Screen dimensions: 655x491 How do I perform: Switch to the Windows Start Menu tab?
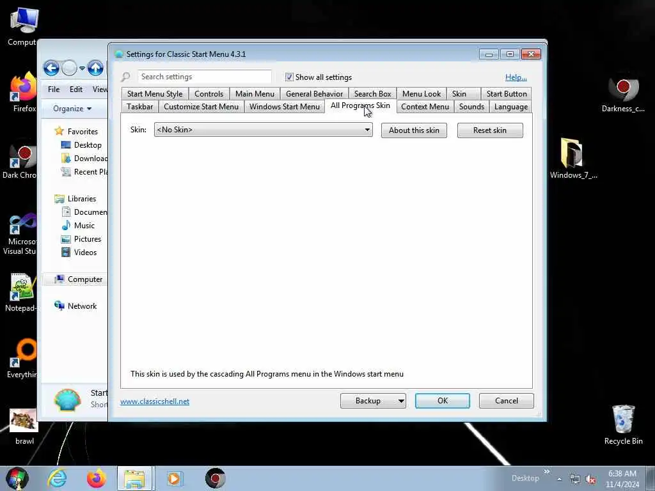click(x=285, y=107)
